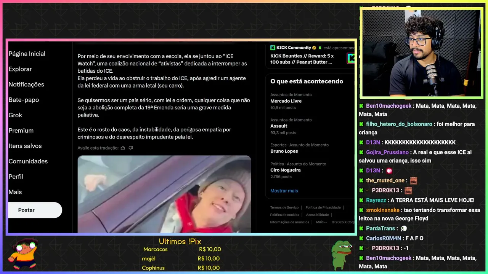Click username smokinsnake in chat

[383, 210]
